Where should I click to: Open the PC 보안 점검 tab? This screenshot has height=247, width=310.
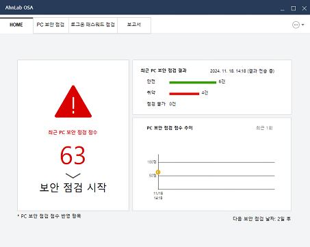51,25
